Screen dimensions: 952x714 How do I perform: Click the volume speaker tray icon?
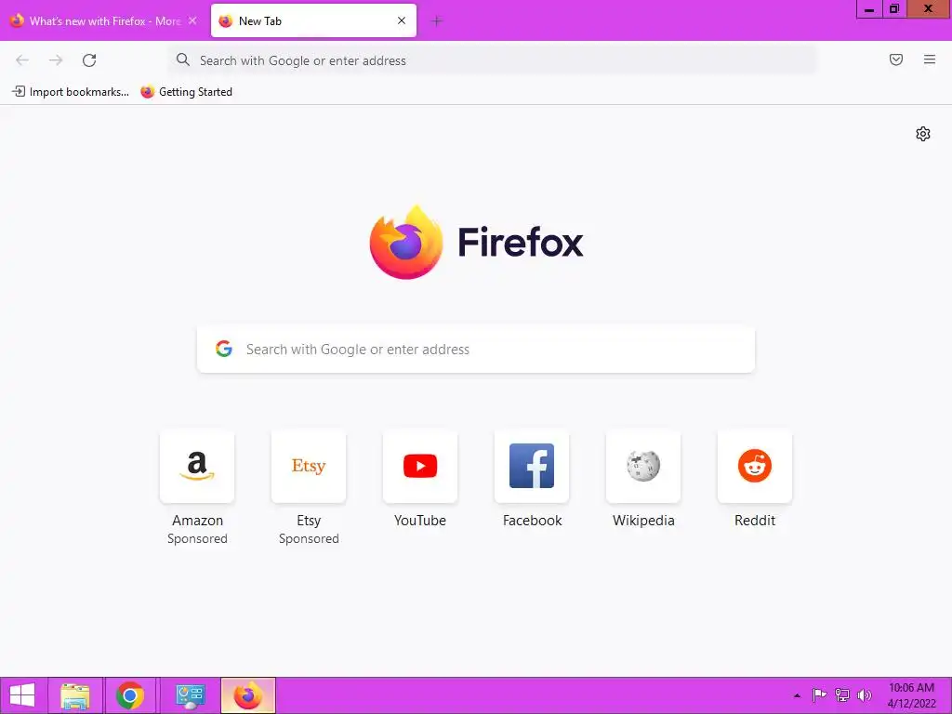864,695
